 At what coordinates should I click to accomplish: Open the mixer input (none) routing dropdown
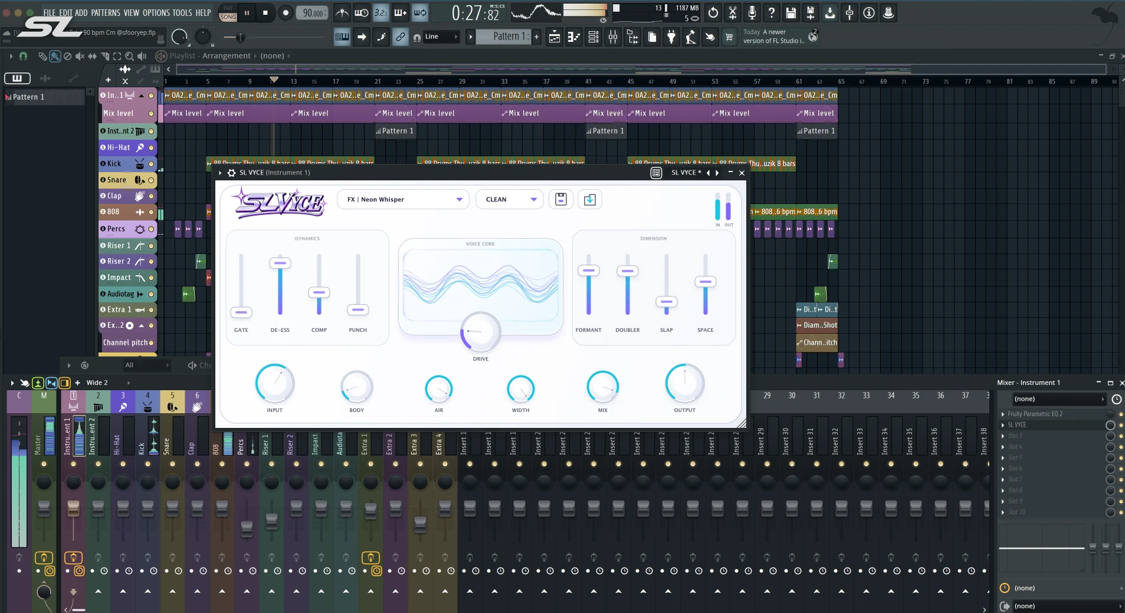click(x=1060, y=399)
